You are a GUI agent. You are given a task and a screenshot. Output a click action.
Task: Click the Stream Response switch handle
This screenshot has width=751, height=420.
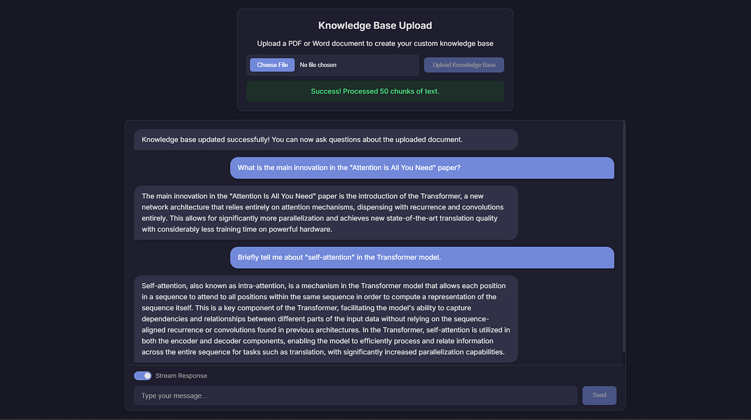coord(146,375)
